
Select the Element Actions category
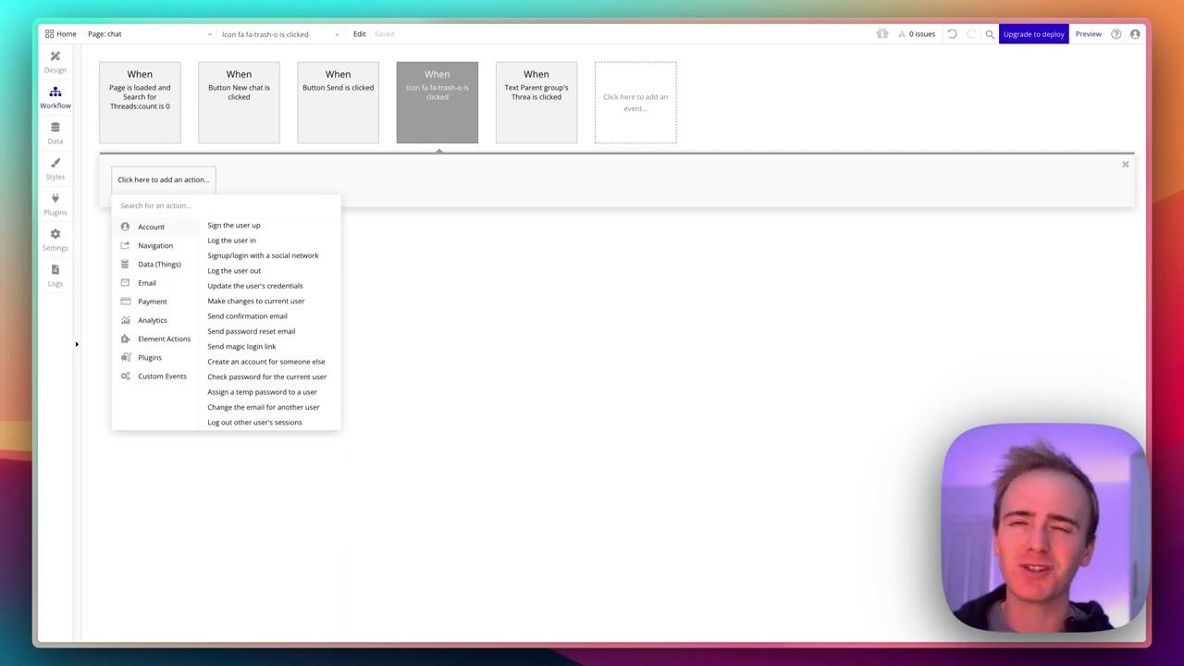point(155,339)
